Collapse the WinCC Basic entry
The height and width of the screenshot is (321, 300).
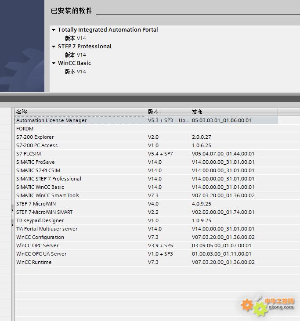click(x=54, y=63)
